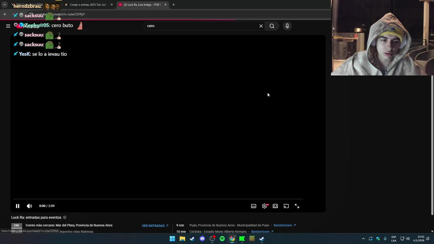Close the 'Luck Ra, Lola Indigo' tab
This screenshot has width=434, height=244.
165,5
